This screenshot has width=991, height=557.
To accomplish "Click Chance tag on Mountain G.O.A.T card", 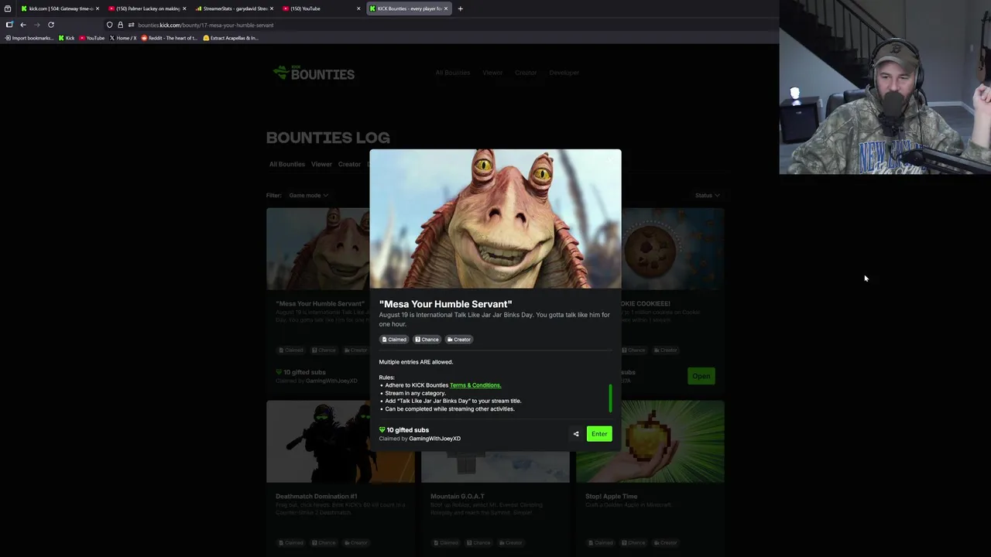I will tap(478, 543).
